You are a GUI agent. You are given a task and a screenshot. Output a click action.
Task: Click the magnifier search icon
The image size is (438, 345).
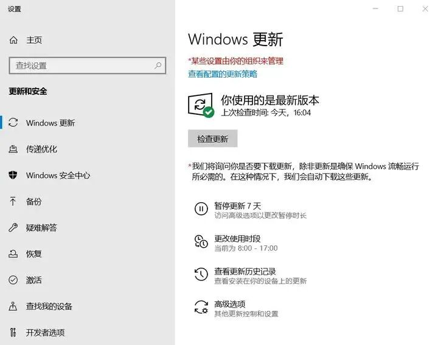click(158, 66)
